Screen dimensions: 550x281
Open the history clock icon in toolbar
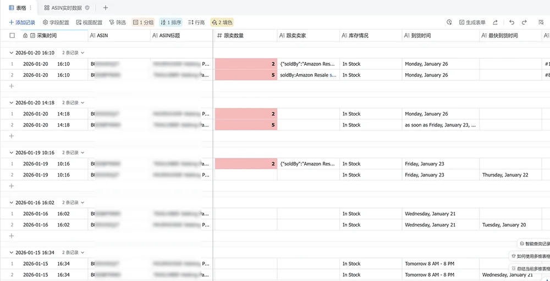tap(449, 23)
